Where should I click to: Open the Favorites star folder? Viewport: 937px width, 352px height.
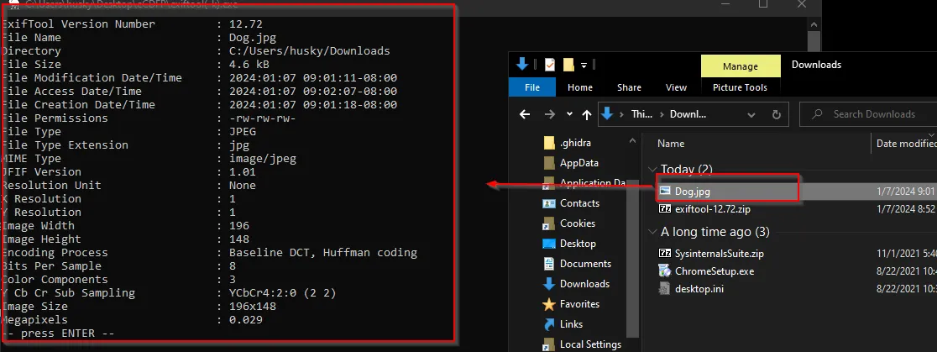(x=550, y=304)
